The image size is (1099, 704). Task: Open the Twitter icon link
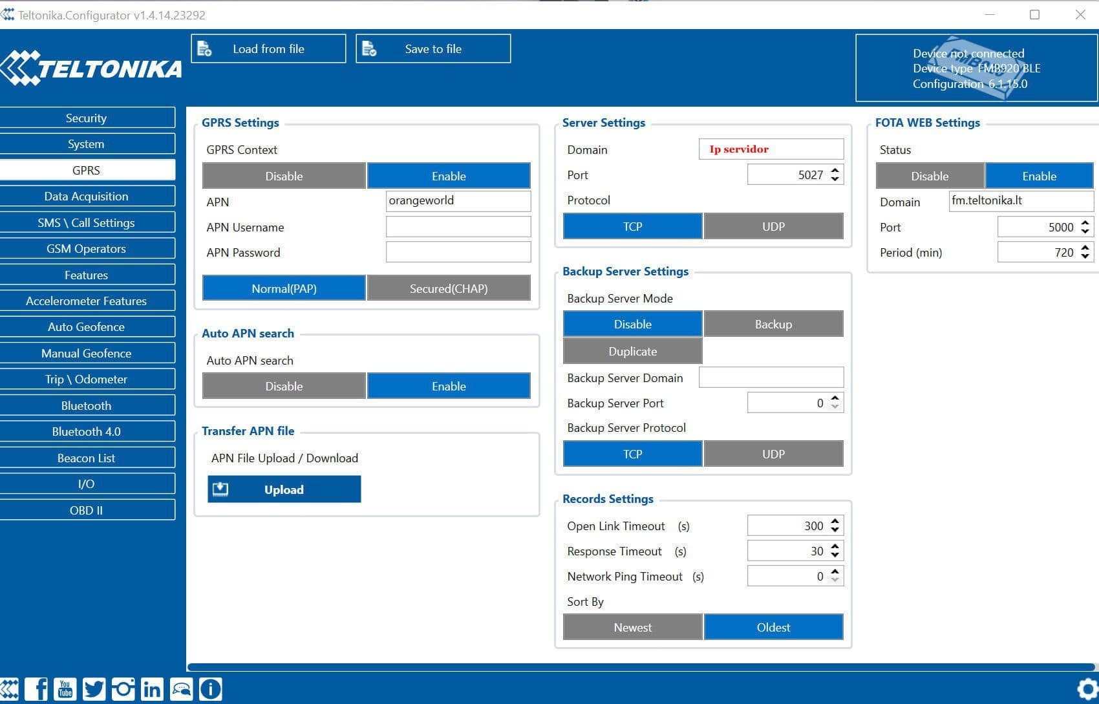pos(94,689)
